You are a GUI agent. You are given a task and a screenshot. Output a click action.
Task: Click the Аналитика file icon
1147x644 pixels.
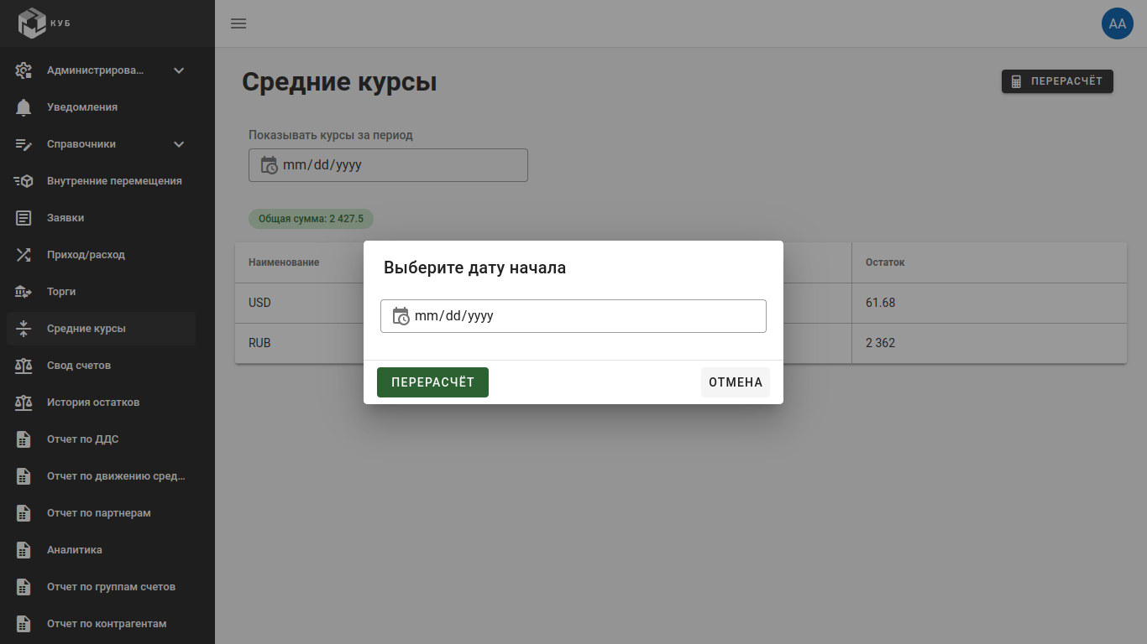pyautogui.click(x=24, y=550)
